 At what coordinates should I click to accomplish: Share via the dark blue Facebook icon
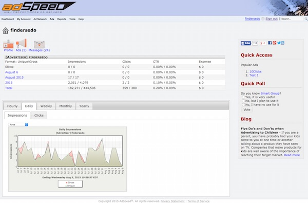270,43
